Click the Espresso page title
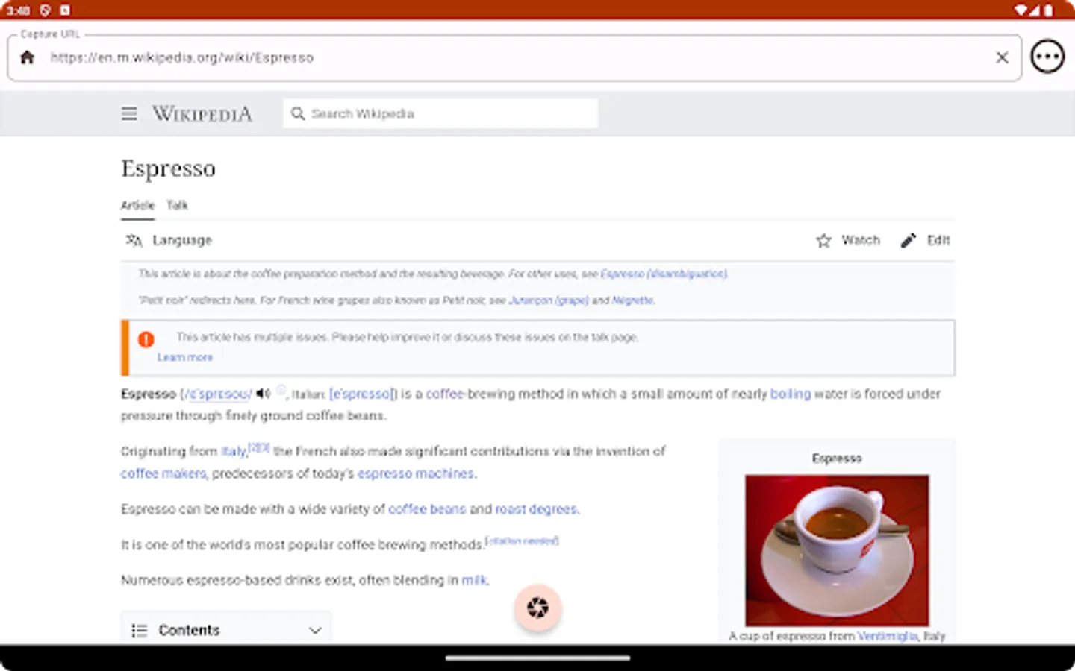 169,168
